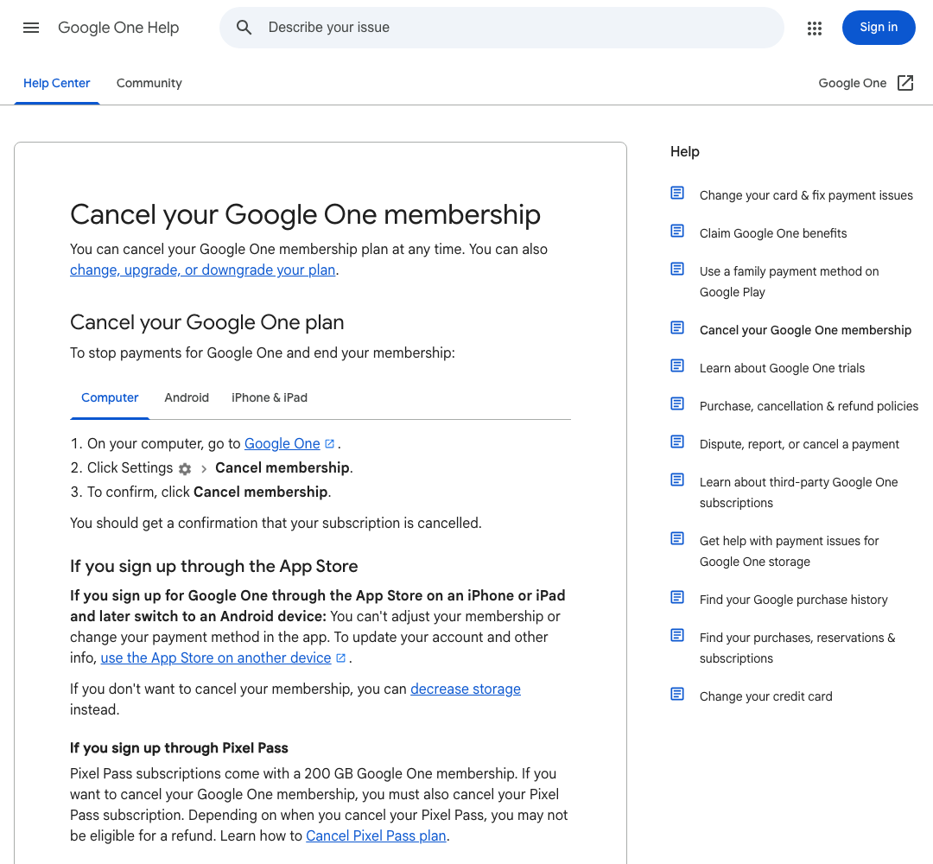Follow the Google One link in step 1

(282, 444)
